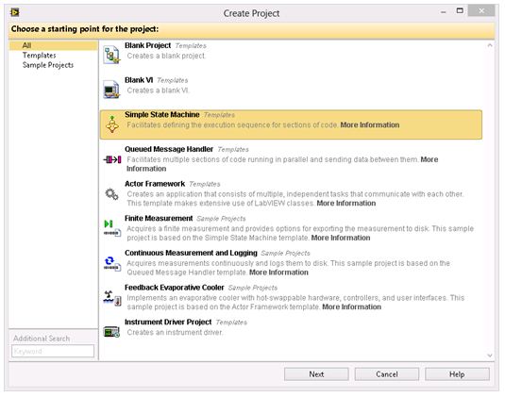Click 'Creates a blank VI.' description
The height and width of the screenshot is (397, 505).
(x=158, y=91)
